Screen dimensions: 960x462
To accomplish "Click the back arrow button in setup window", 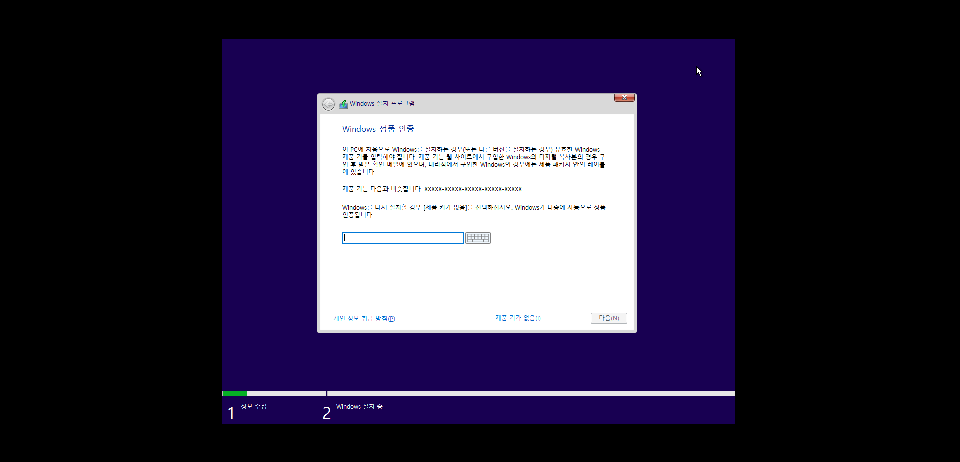I will [328, 104].
